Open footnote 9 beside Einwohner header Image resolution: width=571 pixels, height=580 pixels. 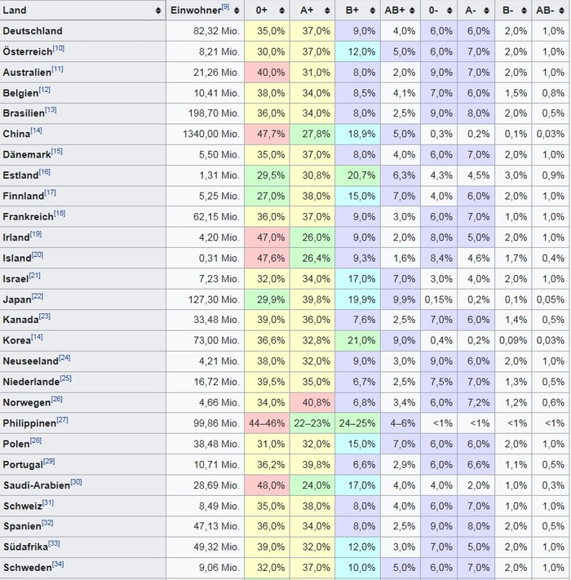pos(225,7)
